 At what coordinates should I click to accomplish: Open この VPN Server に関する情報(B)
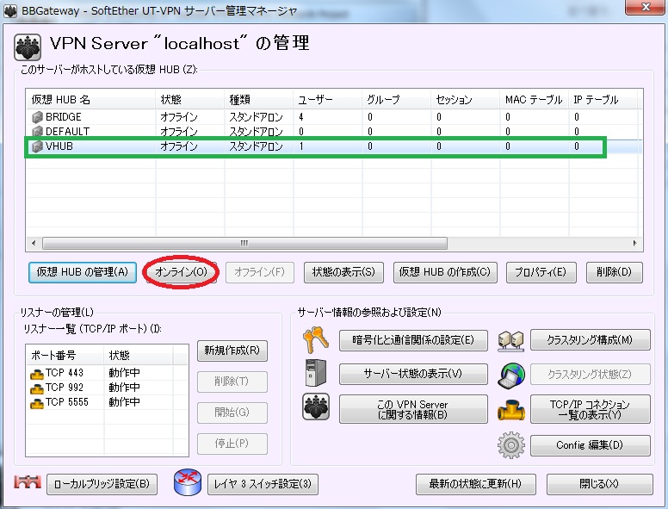[x=413, y=409]
